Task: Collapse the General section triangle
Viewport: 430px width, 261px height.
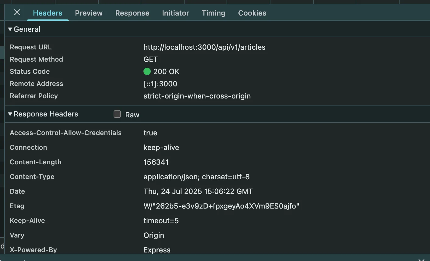Action: point(10,29)
